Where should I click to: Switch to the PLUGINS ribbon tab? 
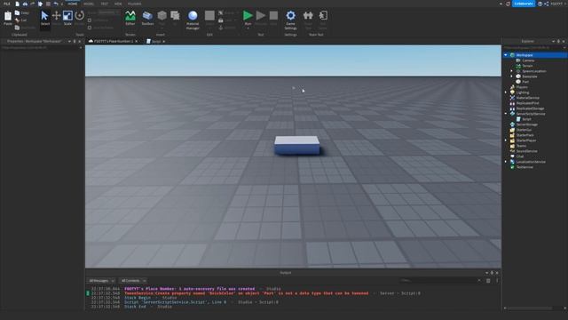134,4
